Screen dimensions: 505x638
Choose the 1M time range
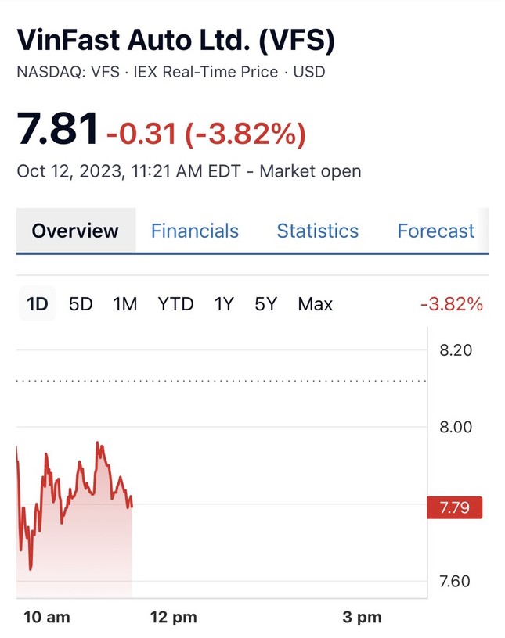tap(125, 304)
